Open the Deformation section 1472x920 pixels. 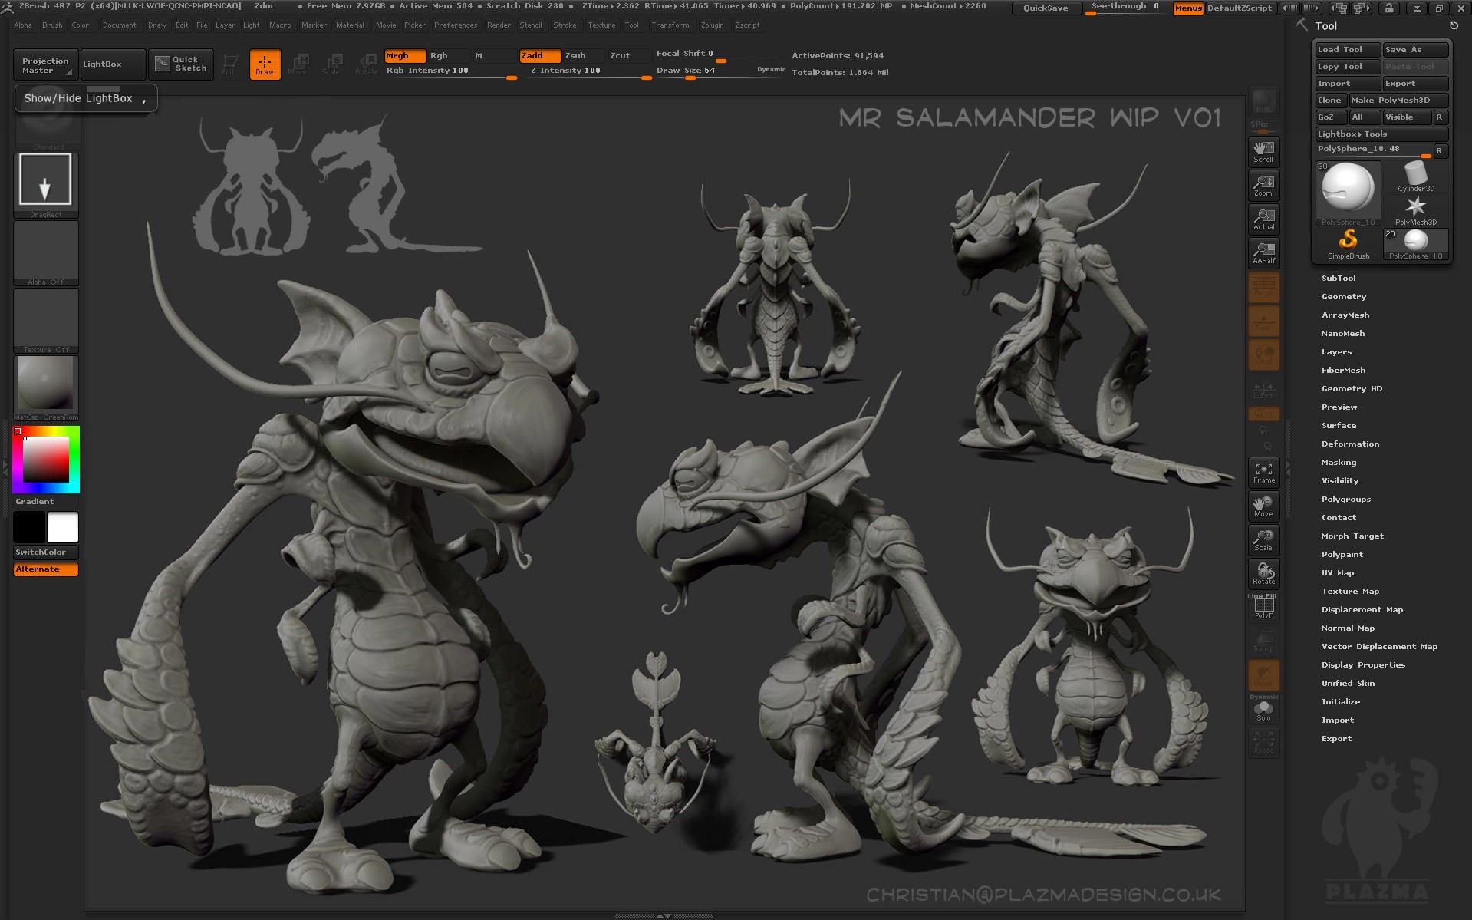1350,444
